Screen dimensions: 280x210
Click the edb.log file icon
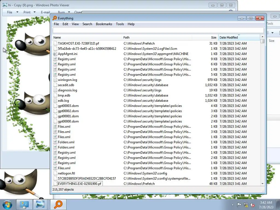click(55, 101)
